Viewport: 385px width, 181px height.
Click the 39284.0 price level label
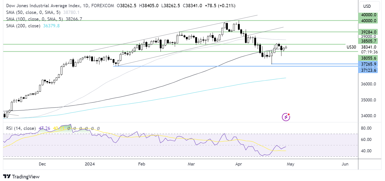tap(368, 32)
